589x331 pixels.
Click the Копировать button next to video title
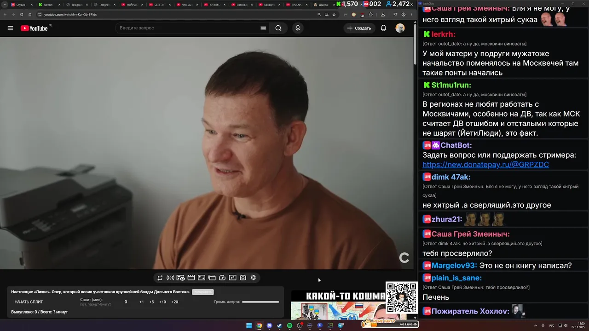[x=203, y=292]
